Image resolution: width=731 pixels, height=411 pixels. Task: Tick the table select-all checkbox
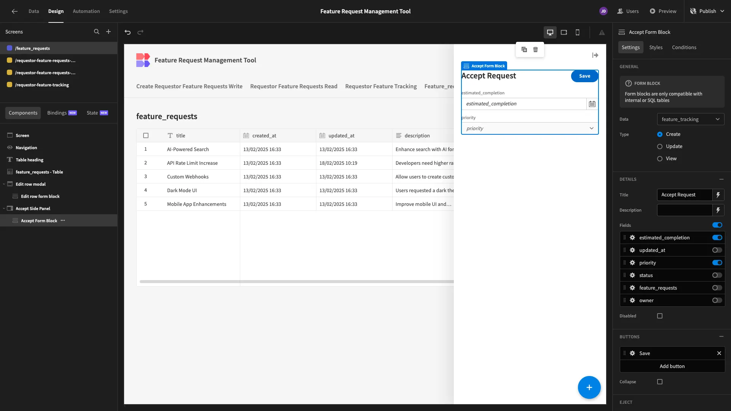(146, 135)
